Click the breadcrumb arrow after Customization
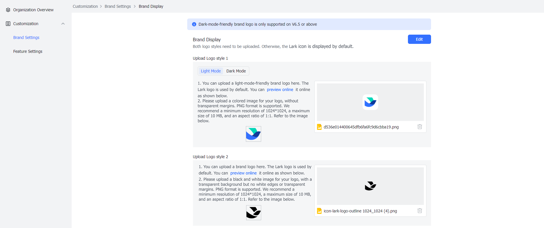The width and height of the screenshot is (544, 228). [101, 6]
